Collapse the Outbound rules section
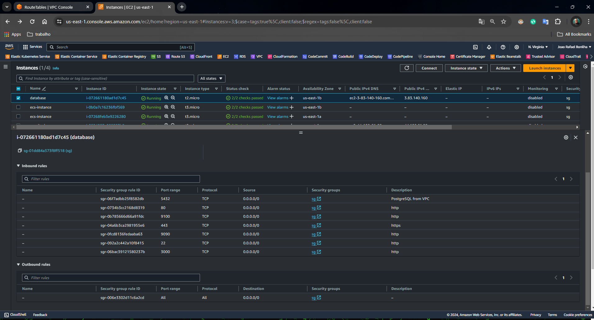The width and height of the screenshot is (594, 320). (18, 264)
